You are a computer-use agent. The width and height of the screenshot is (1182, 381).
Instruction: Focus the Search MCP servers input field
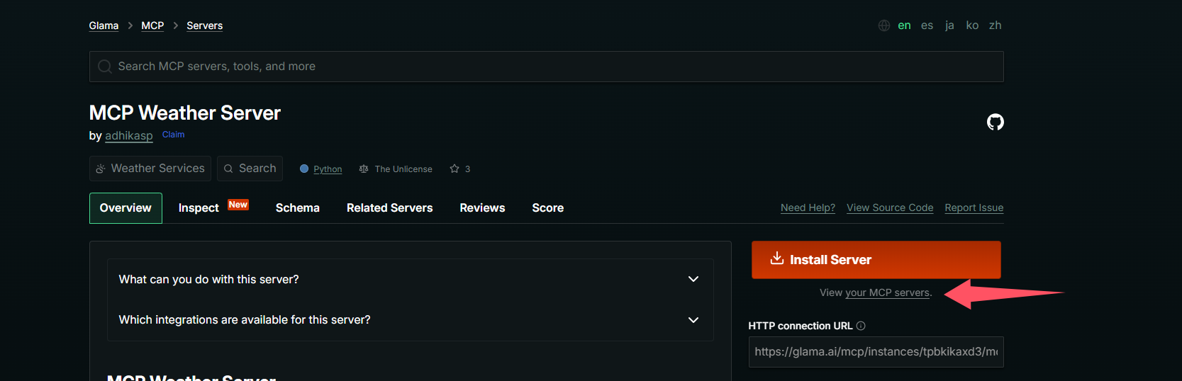tap(547, 67)
